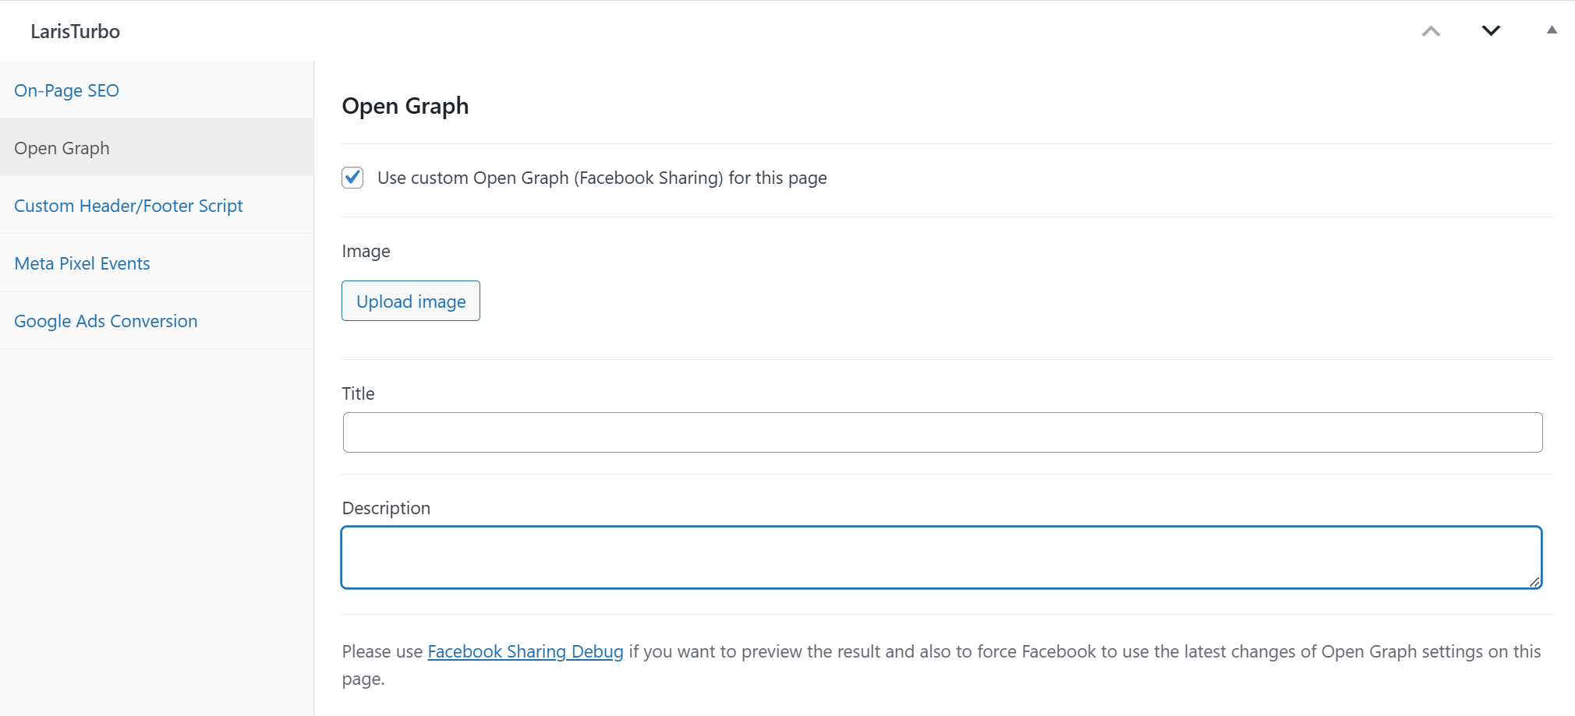Click the Title field label
Screen dimensions: 1575x716
click(358, 393)
